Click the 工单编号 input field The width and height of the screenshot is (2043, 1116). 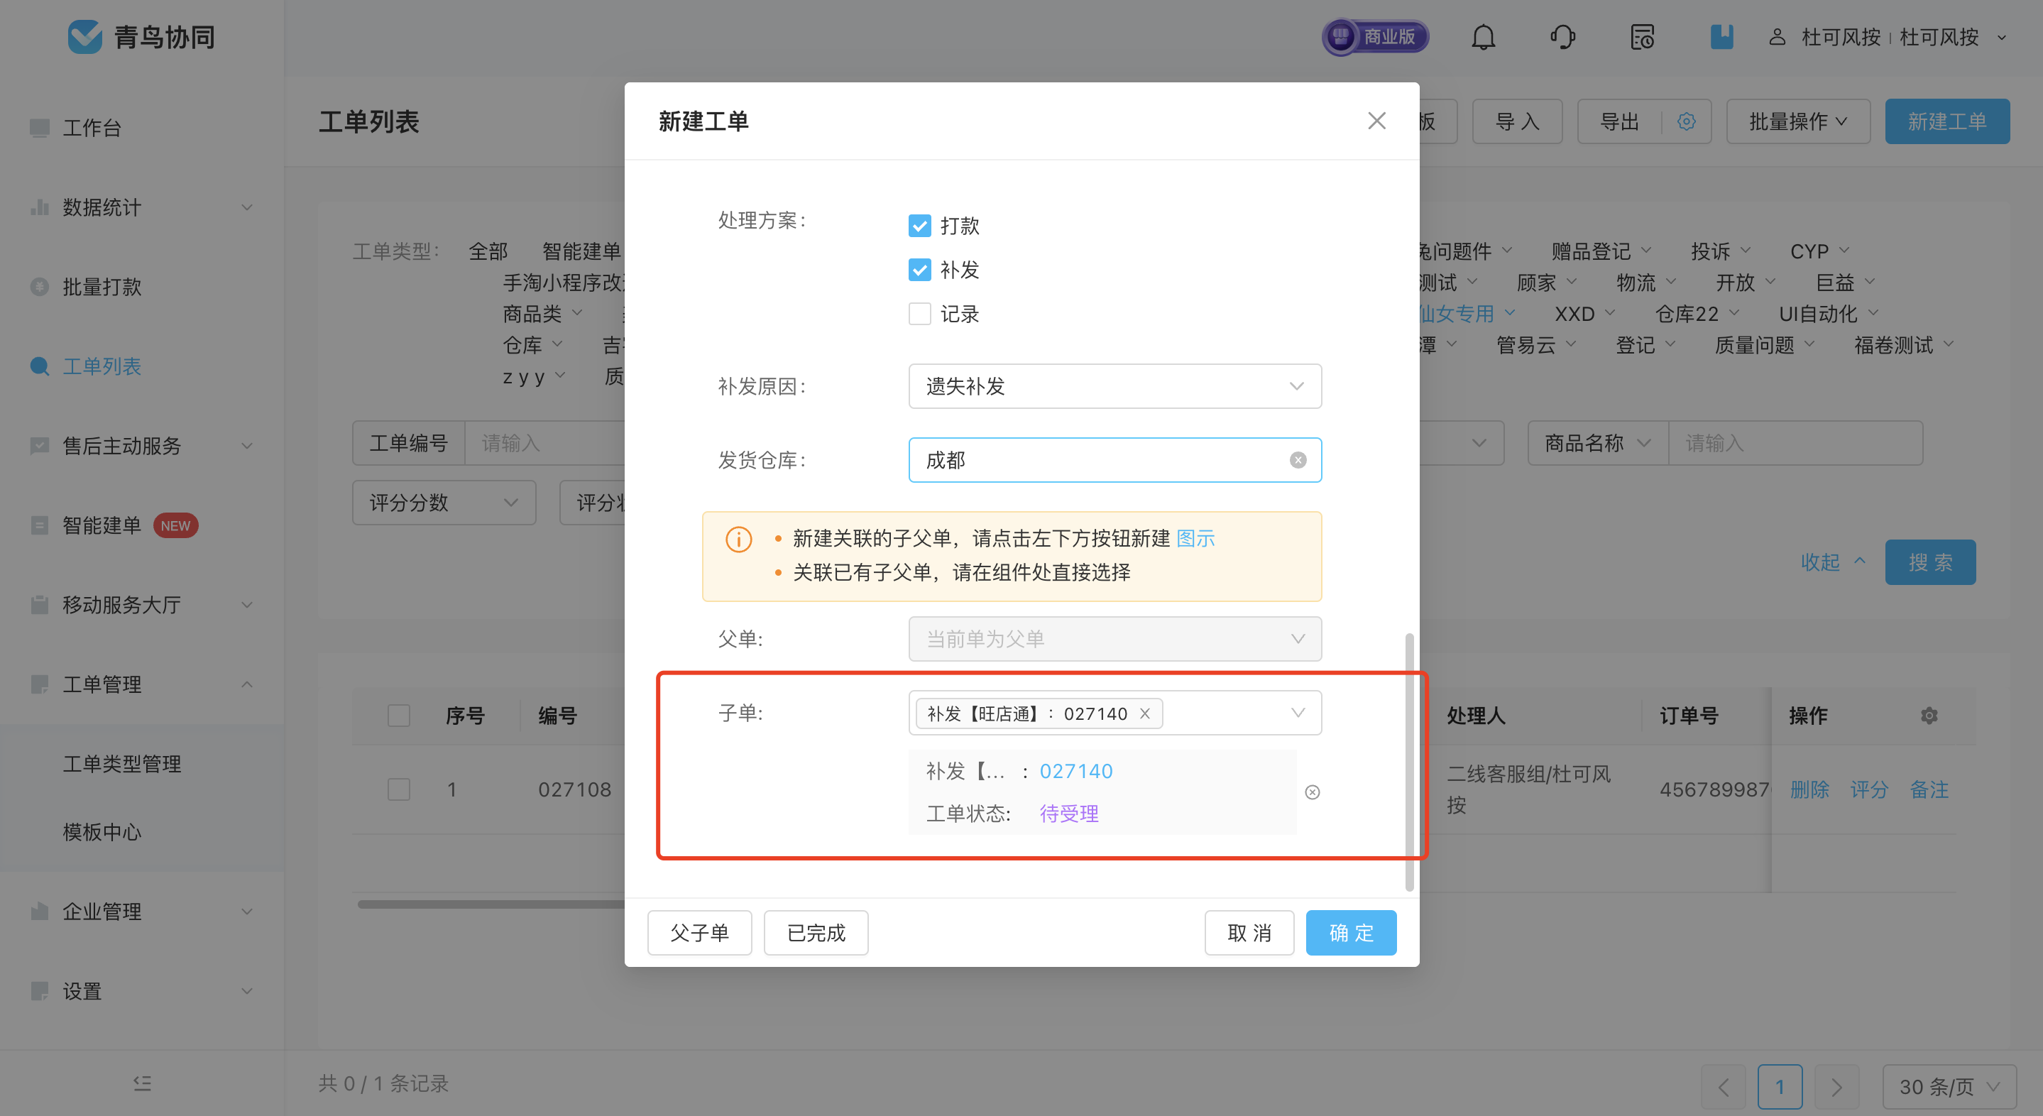pos(546,442)
